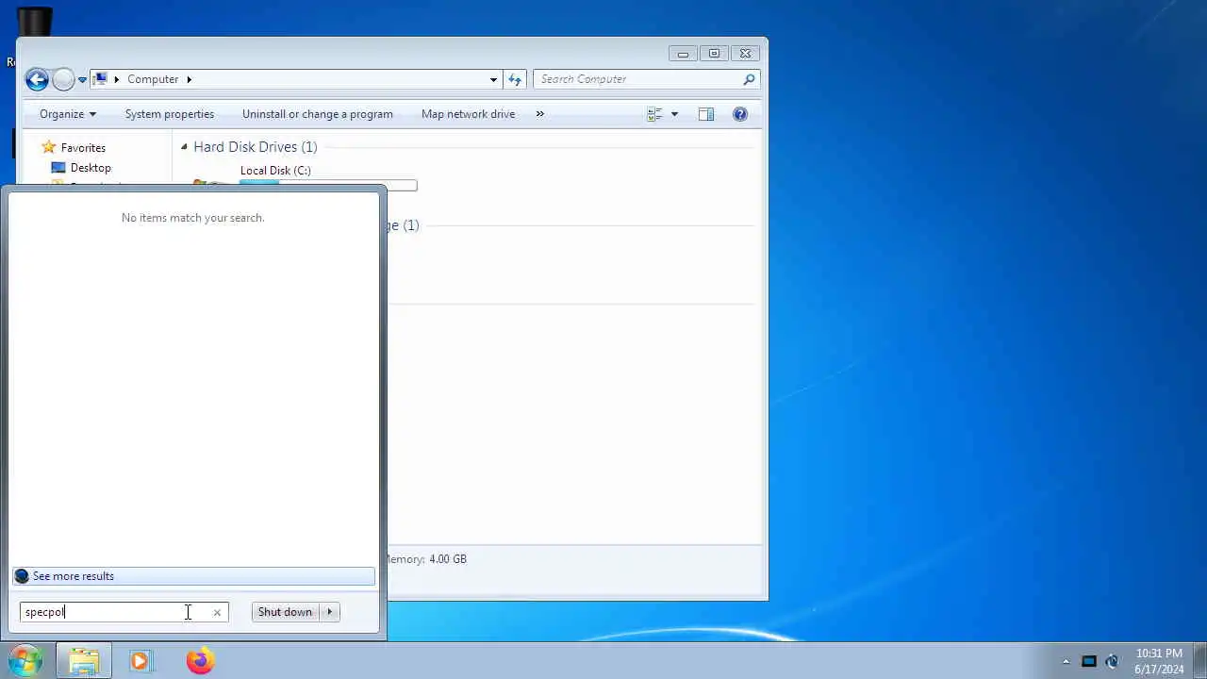Click See more results
Viewport: 1207px width, 679px height.
[x=194, y=576]
